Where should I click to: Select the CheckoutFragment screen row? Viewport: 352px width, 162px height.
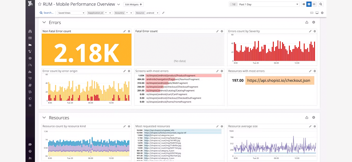(179, 87)
